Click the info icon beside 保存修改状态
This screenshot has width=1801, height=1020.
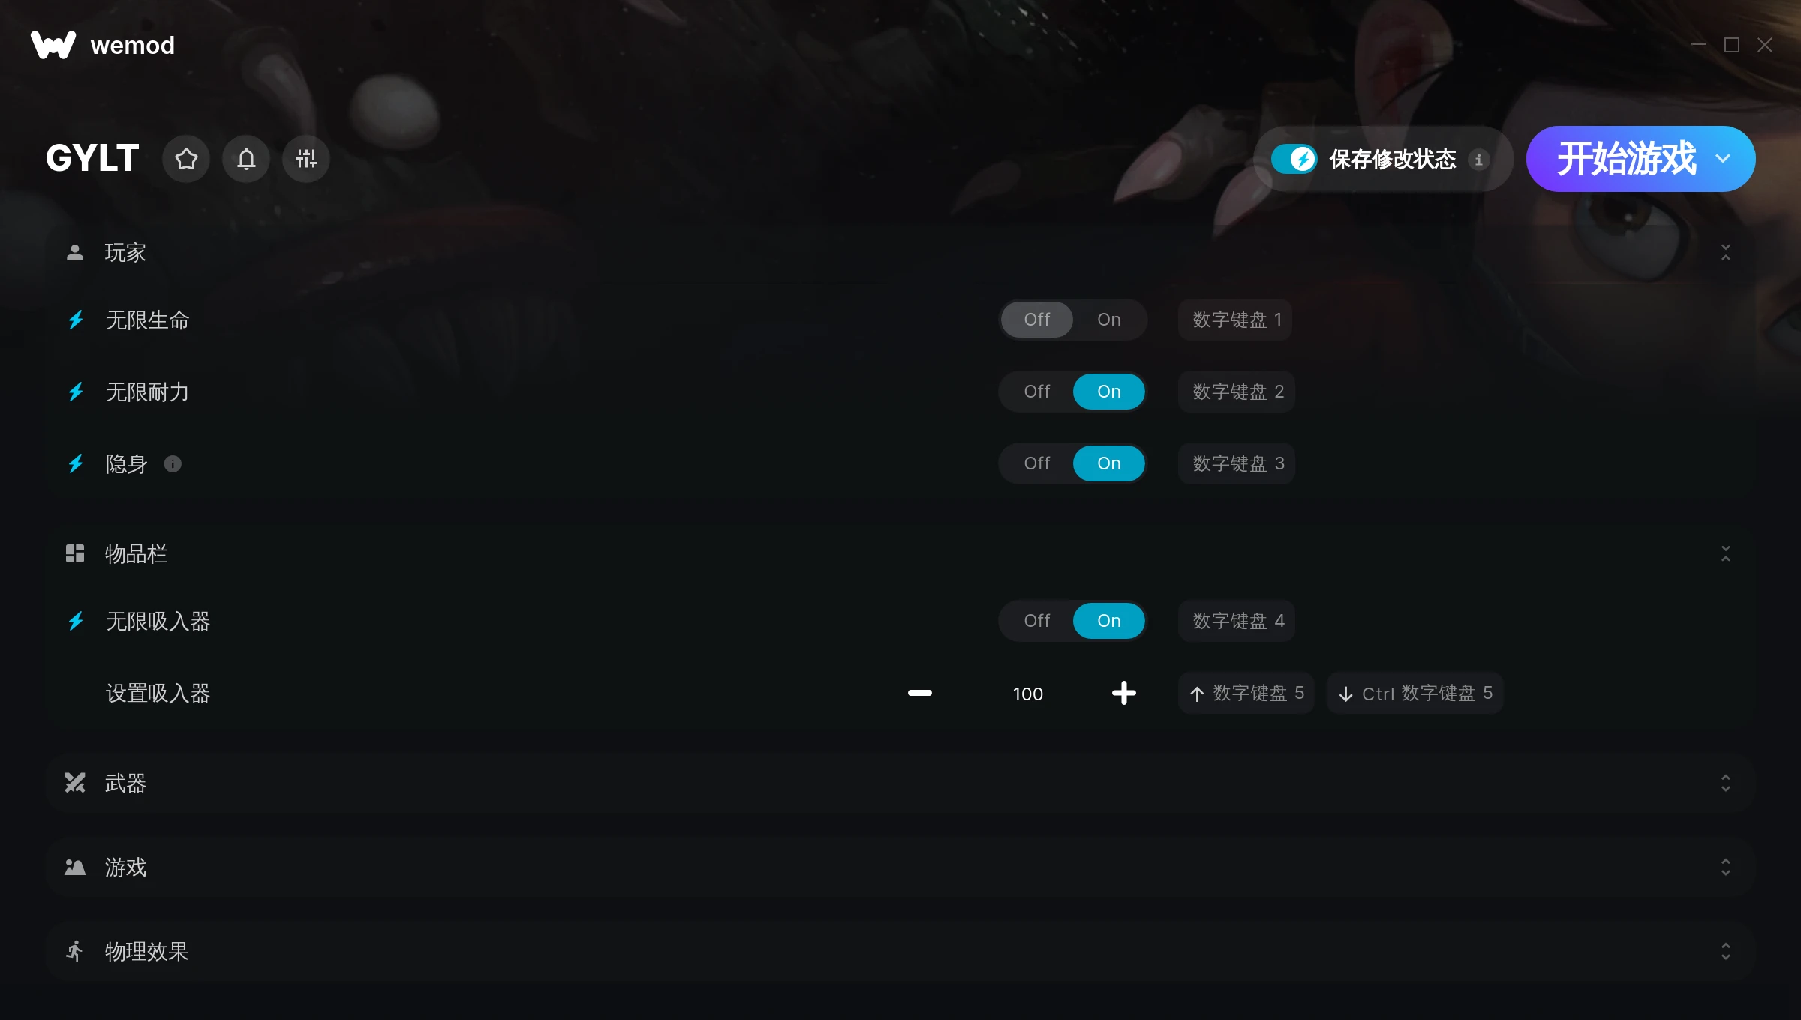(x=1478, y=160)
